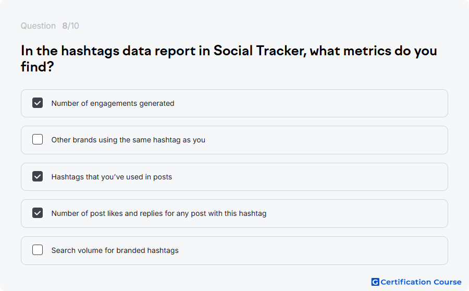
Task: Click the "Question" label at top
Action: [38, 26]
